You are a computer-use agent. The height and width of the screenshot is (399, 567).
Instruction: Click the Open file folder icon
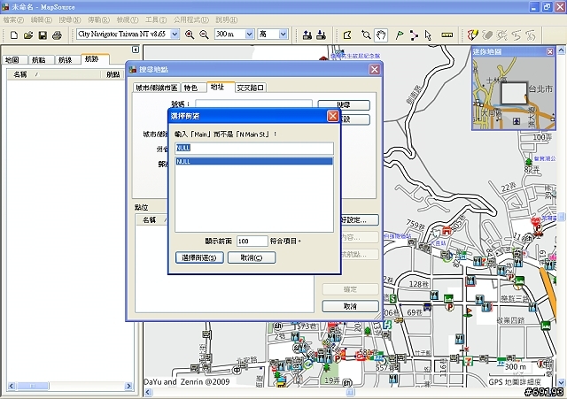tap(28, 35)
